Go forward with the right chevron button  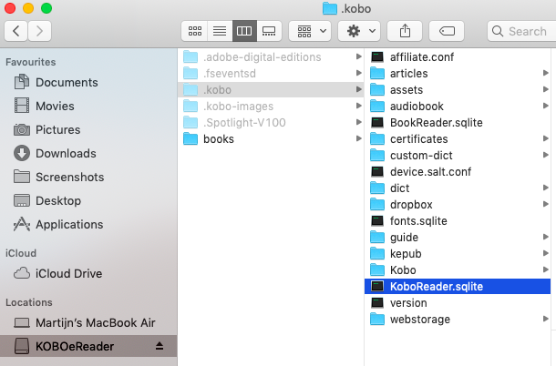coord(39,31)
